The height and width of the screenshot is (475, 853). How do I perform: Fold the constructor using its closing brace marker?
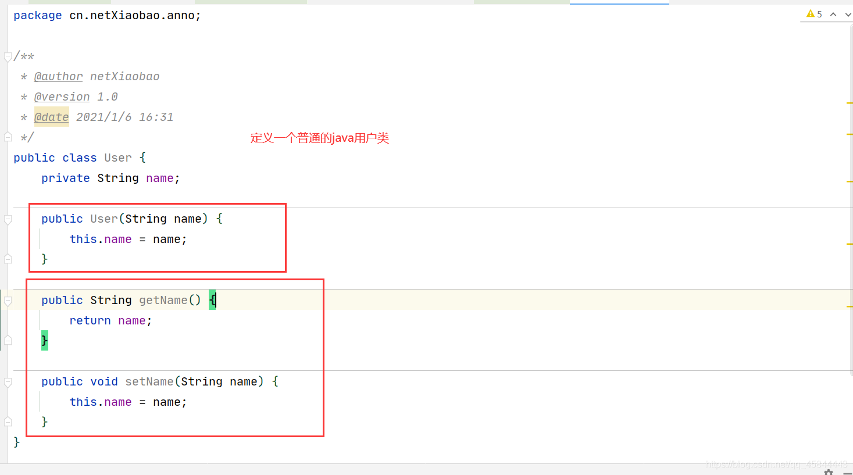point(8,259)
